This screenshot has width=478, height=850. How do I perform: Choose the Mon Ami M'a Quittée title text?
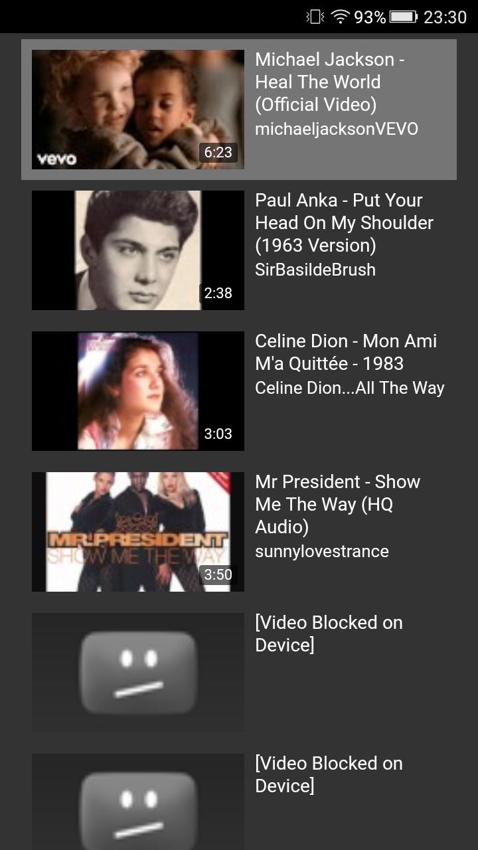point(346,352)
